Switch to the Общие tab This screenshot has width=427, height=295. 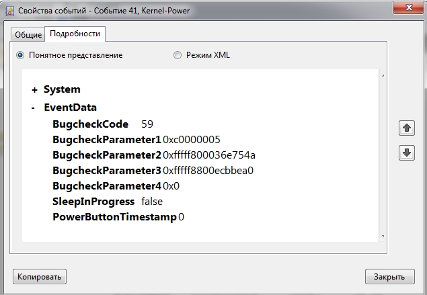pyautogui.click(x=28, y=34)
